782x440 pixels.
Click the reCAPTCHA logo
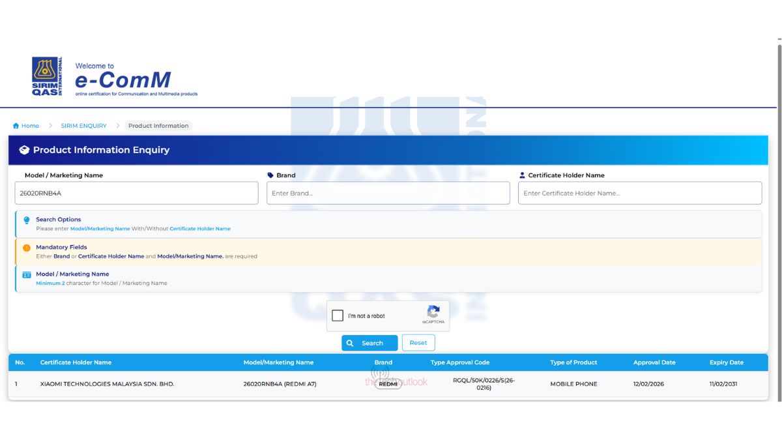[433, 312]
